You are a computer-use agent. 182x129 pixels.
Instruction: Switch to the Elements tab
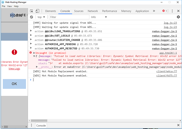coord(50,11)
